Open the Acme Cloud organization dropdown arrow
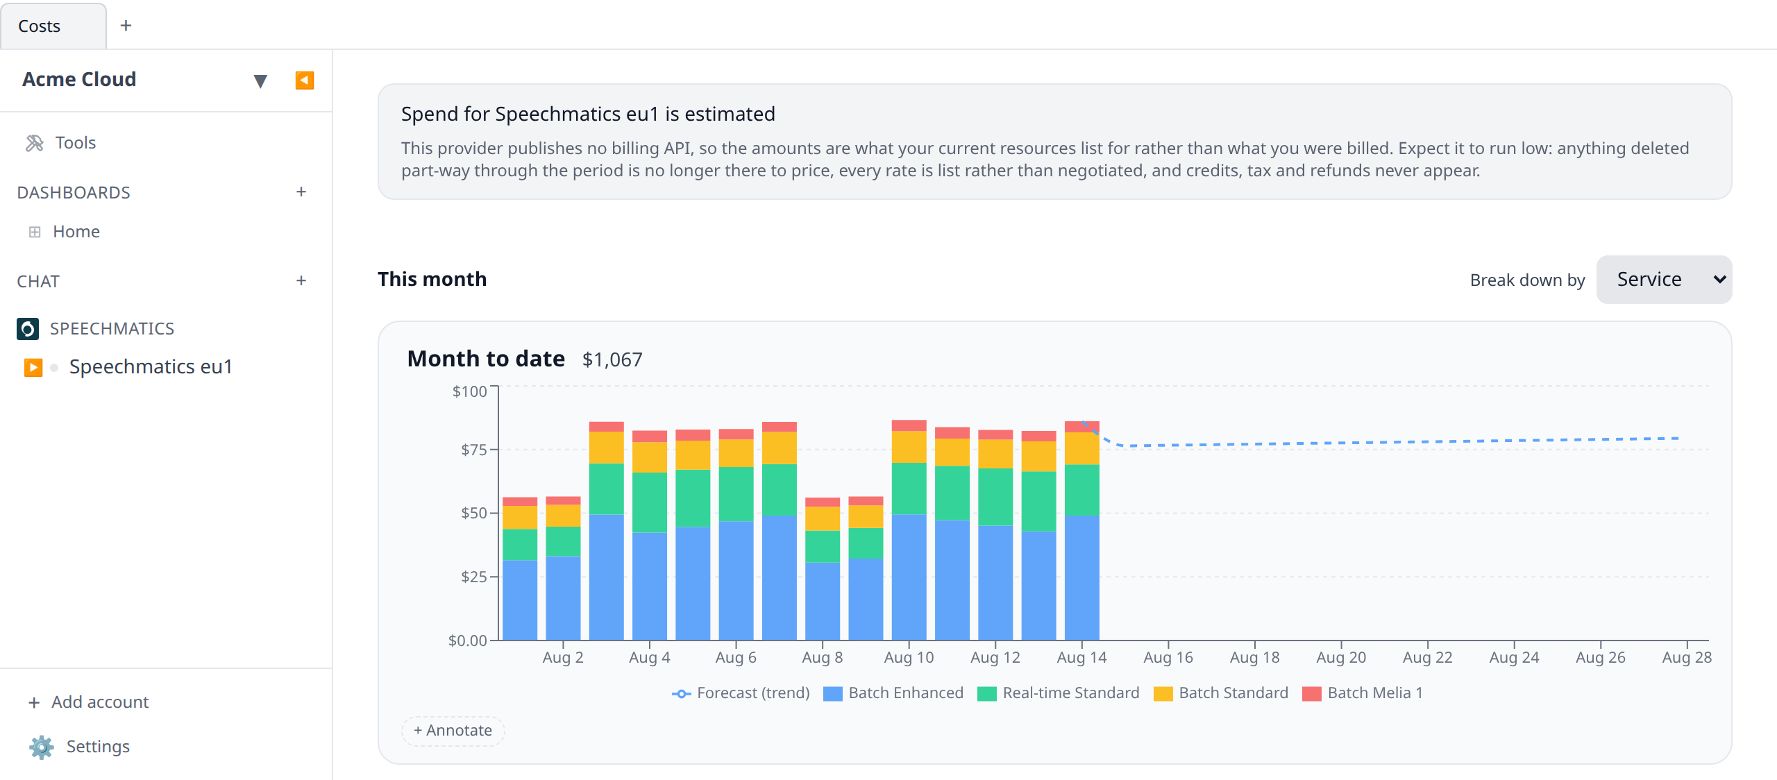The width and height of the screenshot is (1777, 780). [x=260, y=81]
